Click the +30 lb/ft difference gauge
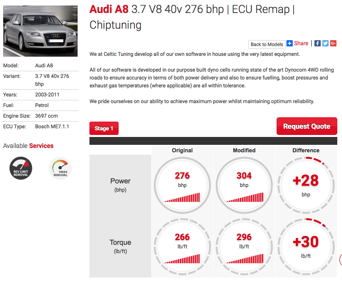Image resolution: width=342 pixels, height=281 pixels. pos(306,247)
